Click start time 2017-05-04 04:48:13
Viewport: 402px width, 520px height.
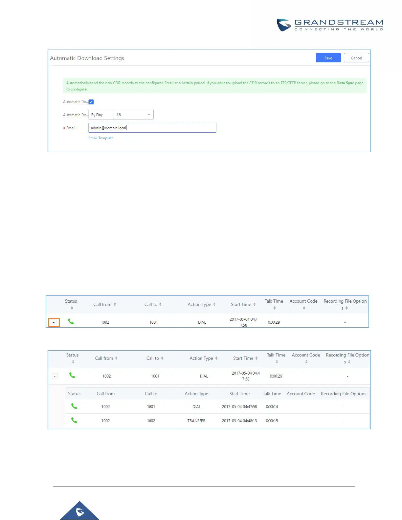[x=239, y=421]
